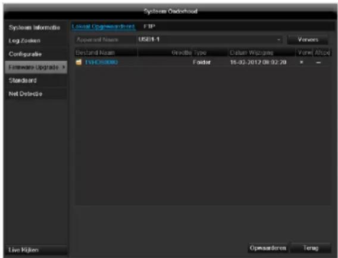338x258 pixels.
Task: Switch to the Lokaal Opgewaardeerd tab
Action: 103,27
